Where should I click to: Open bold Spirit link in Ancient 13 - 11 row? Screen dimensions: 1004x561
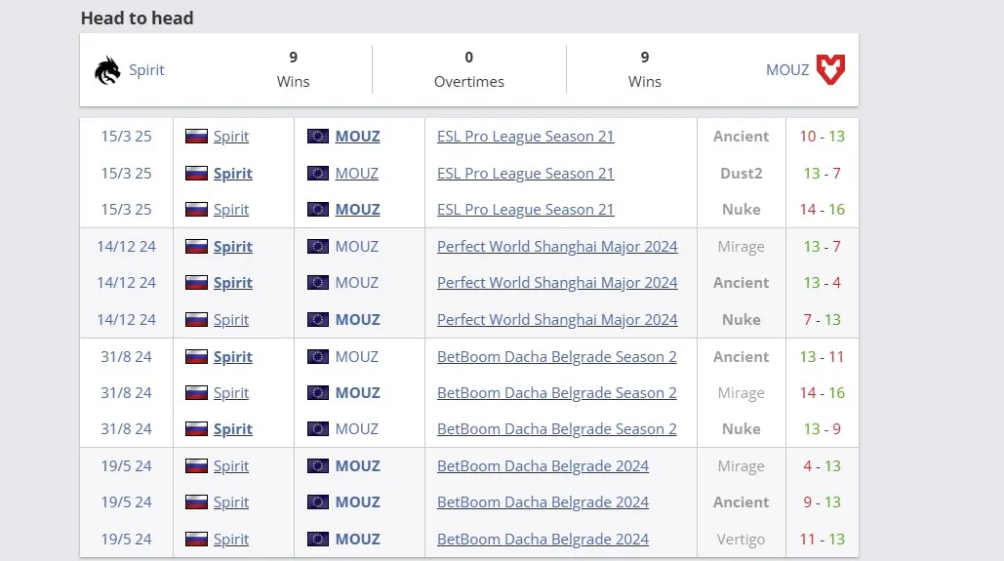[x=233, y=357]
